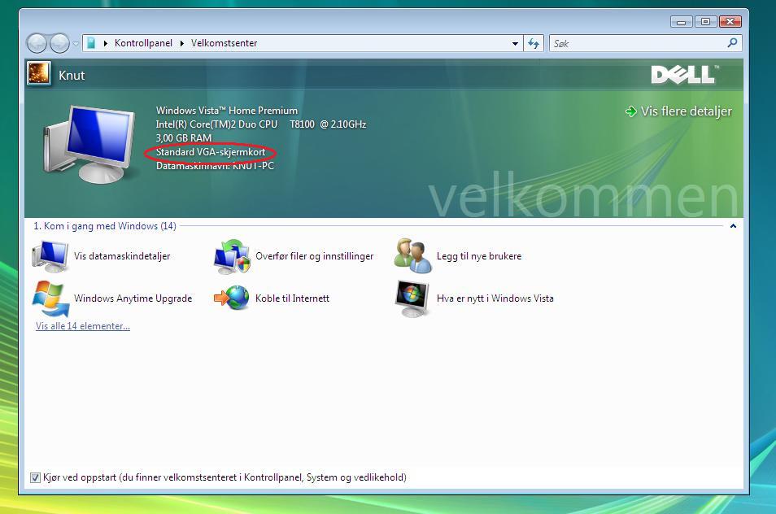Select the Velkomstsenter breadcrumb item
This screenshot has height=514, width=776.
225,43
